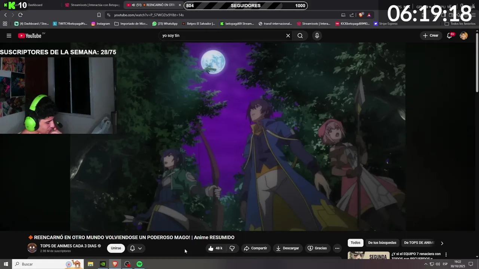Open the NVIDIA app in taskbar

[103, 264]
